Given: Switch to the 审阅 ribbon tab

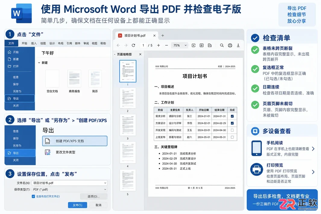Looking at the screenshot, I should 86,43.
